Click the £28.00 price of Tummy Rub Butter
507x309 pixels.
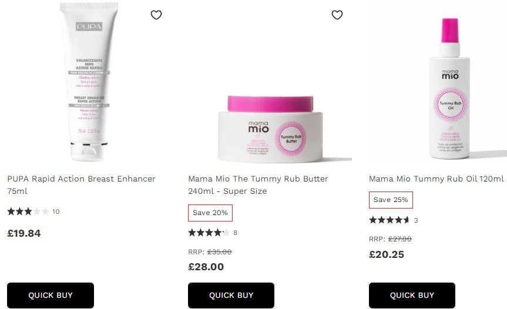[206, 267]
